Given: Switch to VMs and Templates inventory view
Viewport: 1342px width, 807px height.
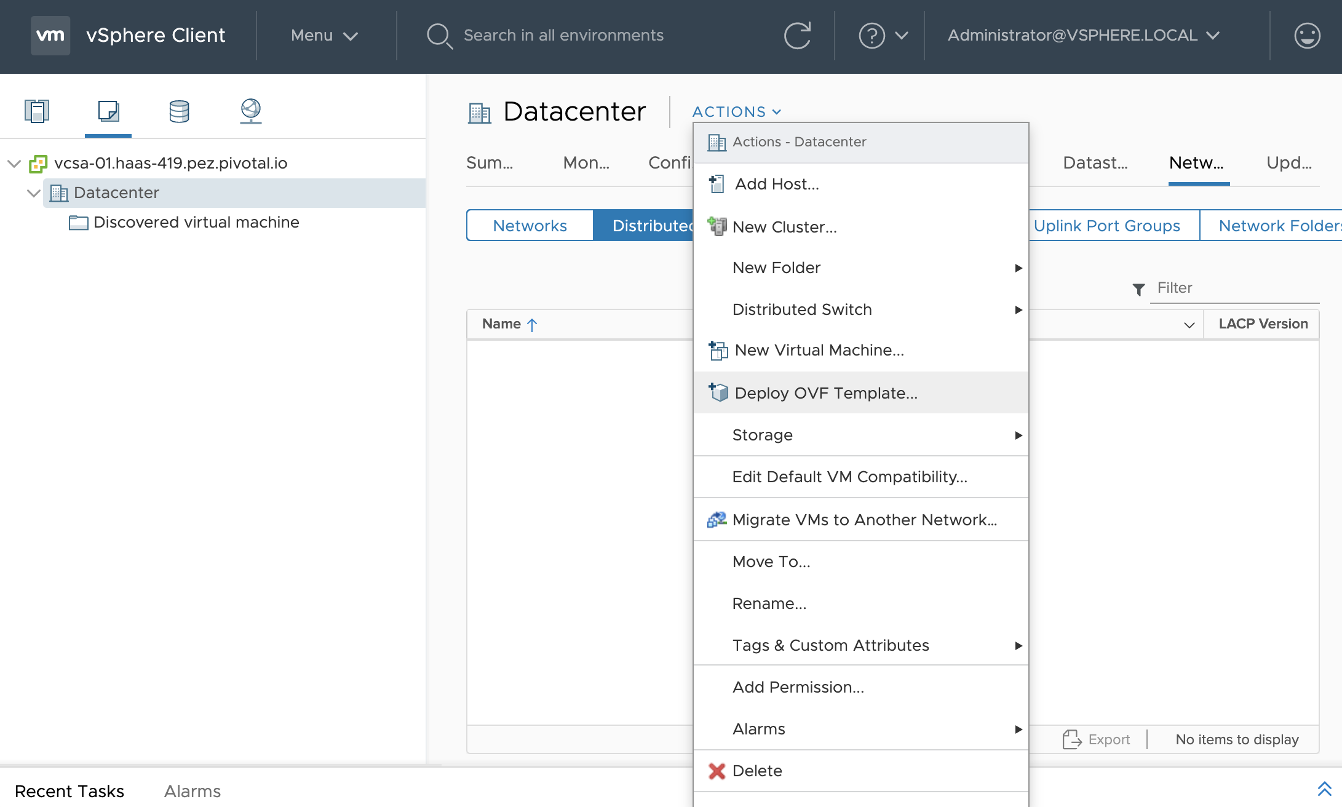Looking at the screenshot, I should [x=108, y=111].
